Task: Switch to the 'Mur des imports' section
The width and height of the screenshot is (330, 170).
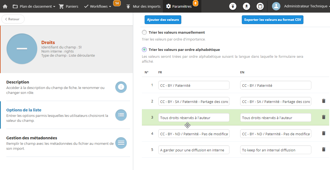Action: coord(143,6)
